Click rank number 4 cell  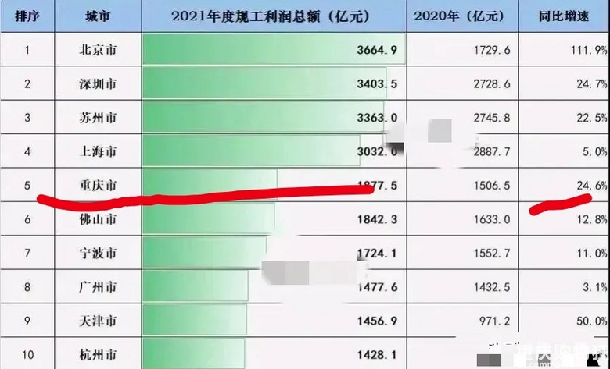[x=27, y=151]
